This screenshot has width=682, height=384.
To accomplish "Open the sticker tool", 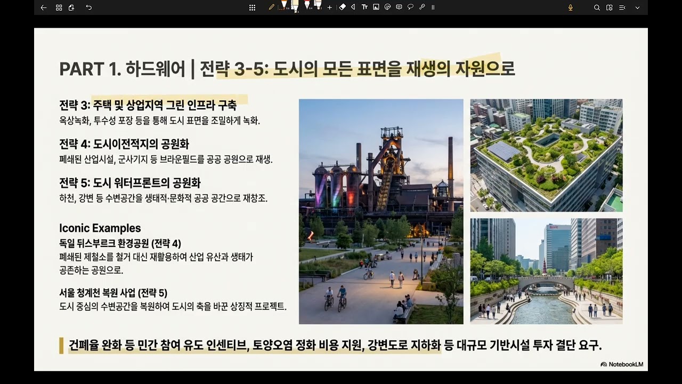I will pos(387,7).
